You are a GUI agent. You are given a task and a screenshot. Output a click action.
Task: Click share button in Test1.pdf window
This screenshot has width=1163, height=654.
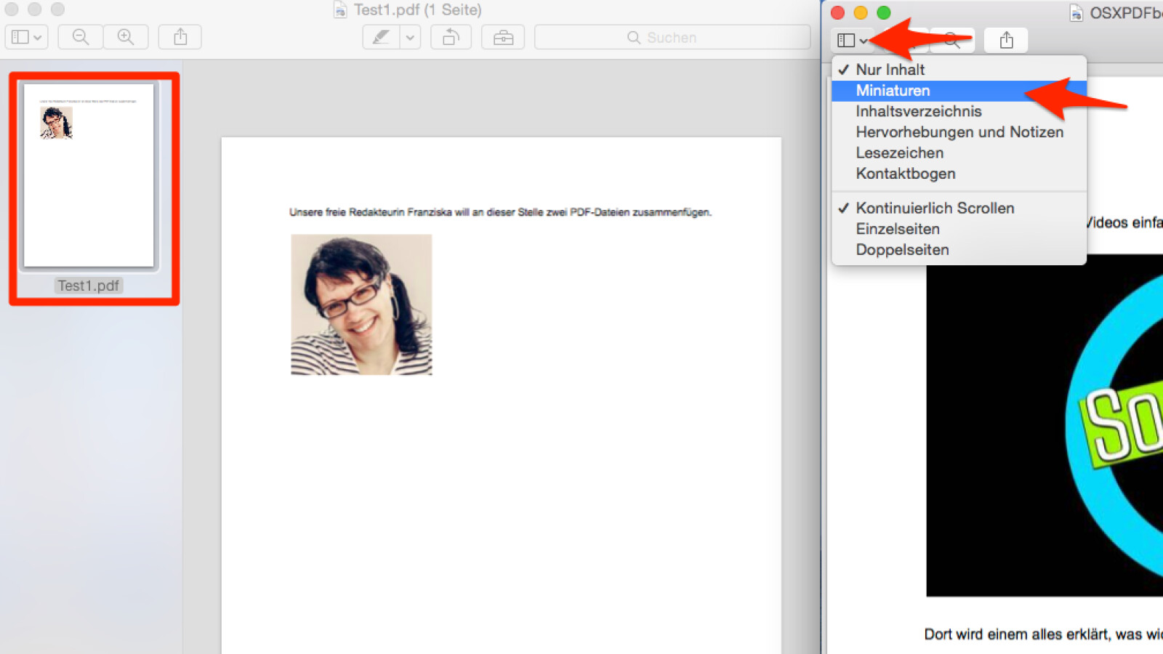180,37
